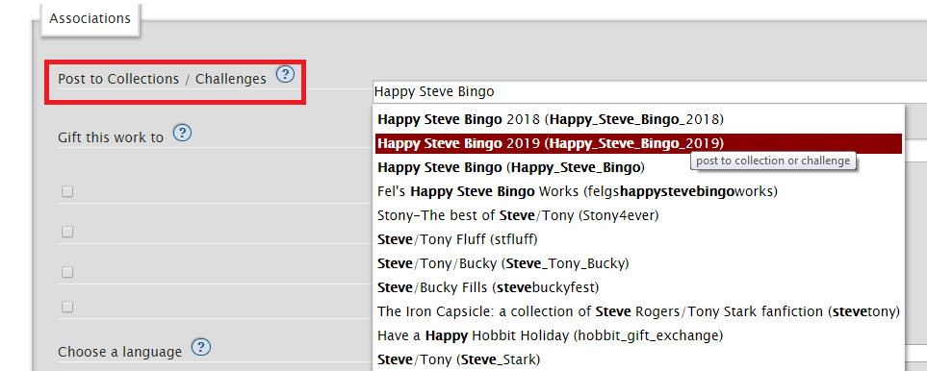Select Happy Steve Bingo 2018 suggestion
Image resolution: width=927 pixels, height=371 pixels.
click(638, 119)
